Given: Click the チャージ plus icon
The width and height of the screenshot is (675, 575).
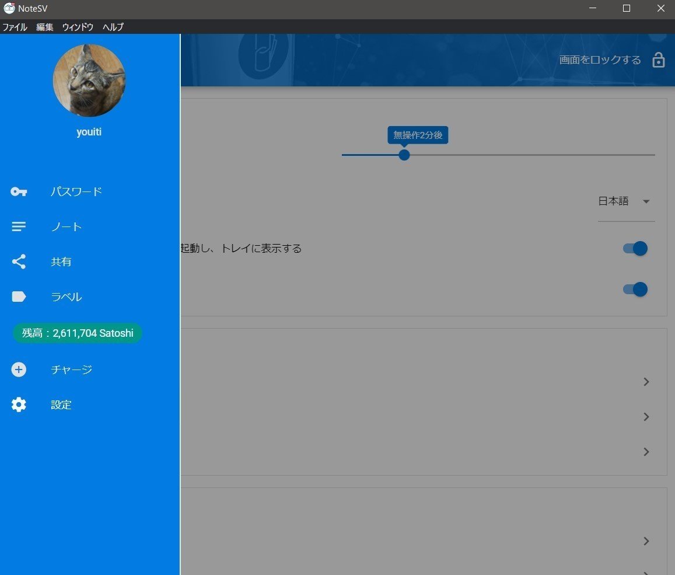Looking at the screenshot, I should coord(18,370).
